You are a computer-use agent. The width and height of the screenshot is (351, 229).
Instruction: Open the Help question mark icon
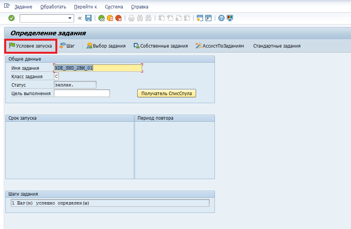click(x=221, y=18)
